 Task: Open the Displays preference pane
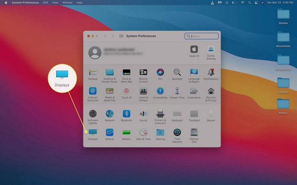click(x=93, y=132)
